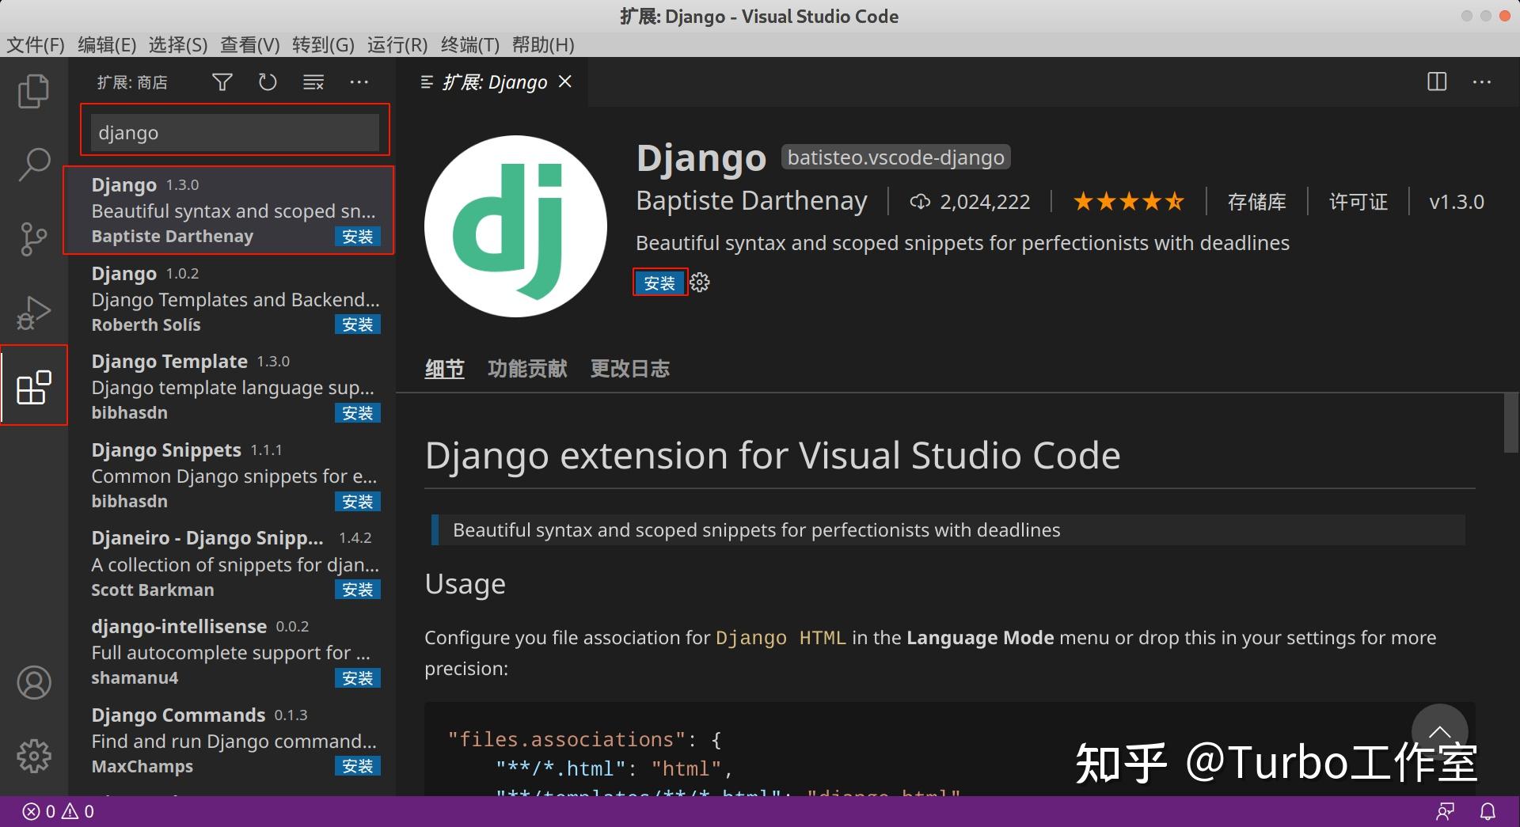Click the Django extension gear icon
This screenshot has width=1520, height=827.
(x=699, y=283)
